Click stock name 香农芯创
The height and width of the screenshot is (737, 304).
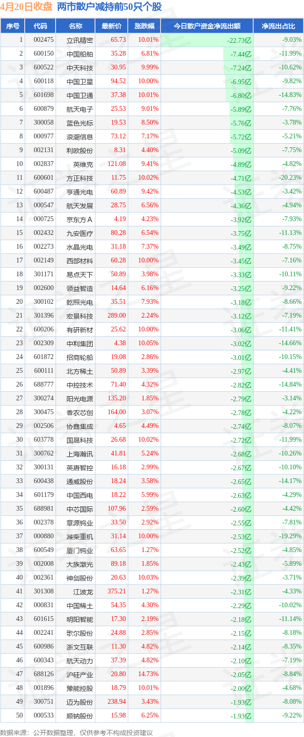click(80, 412)
